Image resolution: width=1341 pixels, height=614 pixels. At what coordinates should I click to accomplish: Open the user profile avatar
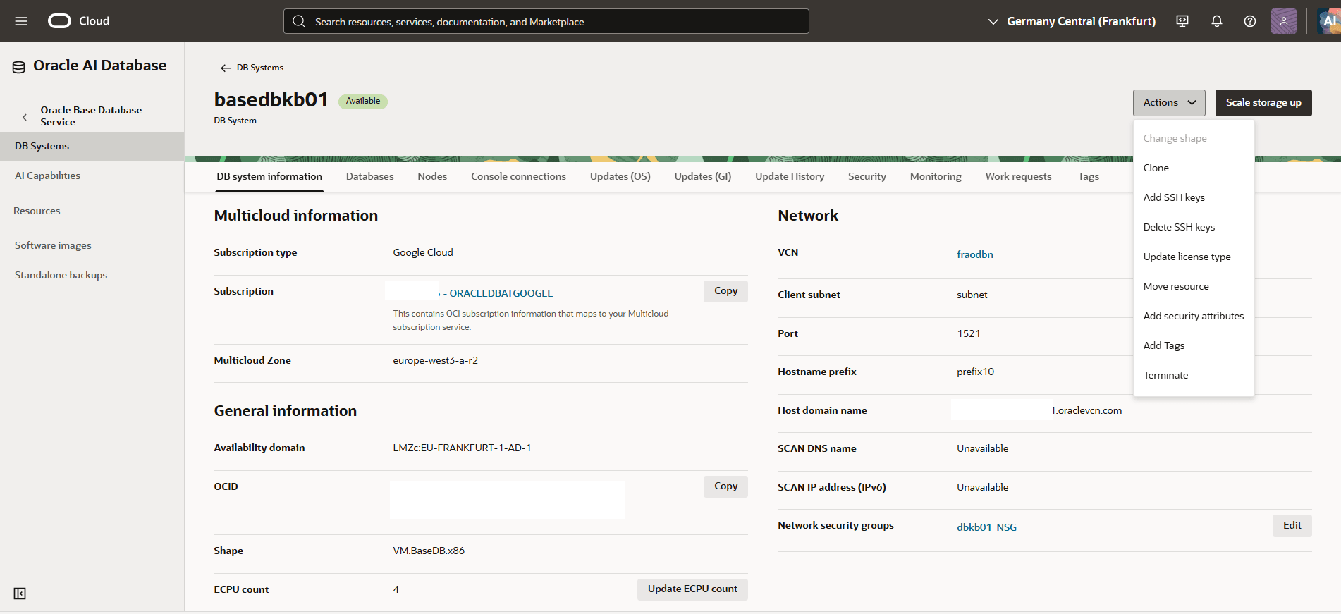pos(1284,21)
